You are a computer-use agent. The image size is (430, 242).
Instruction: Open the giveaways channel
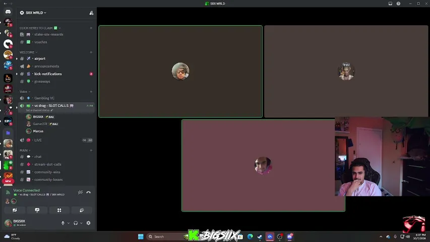[56, 82]
